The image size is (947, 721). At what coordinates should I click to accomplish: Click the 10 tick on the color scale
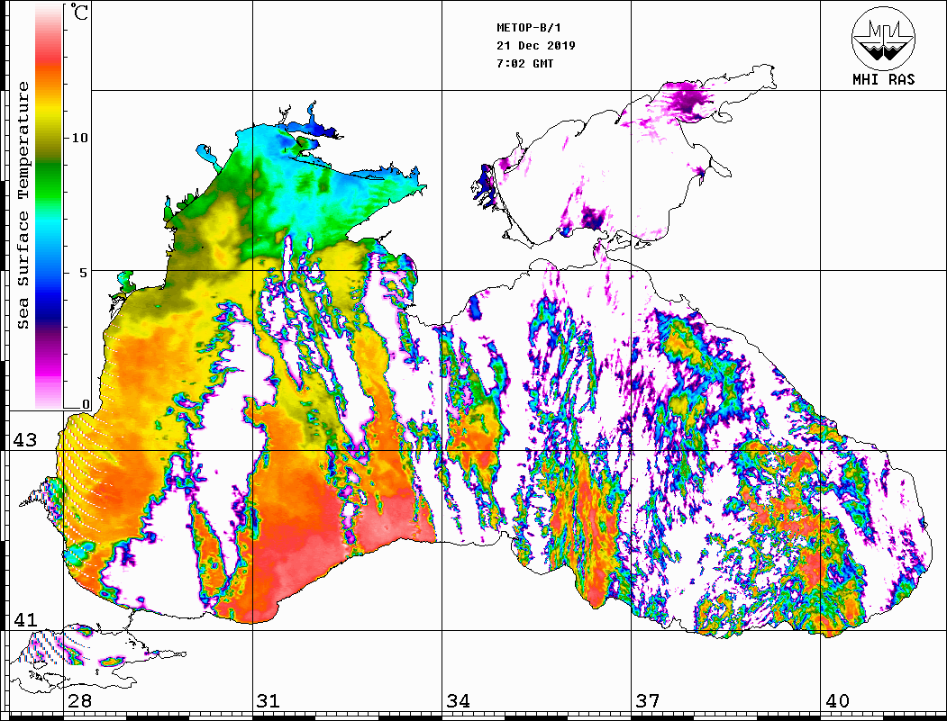79,138
